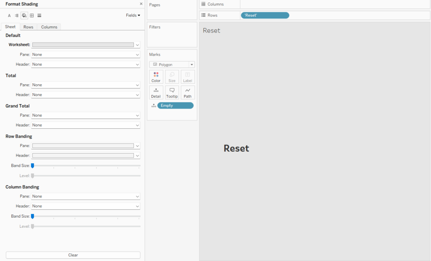The height and width of the screenshot is (261, 431).
Task: Adjust the Row Banding Band Size slider
Action: click(32, 165)
